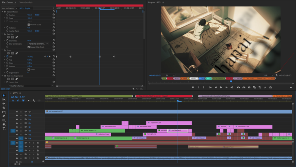The height and width of the screenshot is (167, 296).
Task: Toggle the Text (machigaihanai) layer eye
Action: (5, 76)
